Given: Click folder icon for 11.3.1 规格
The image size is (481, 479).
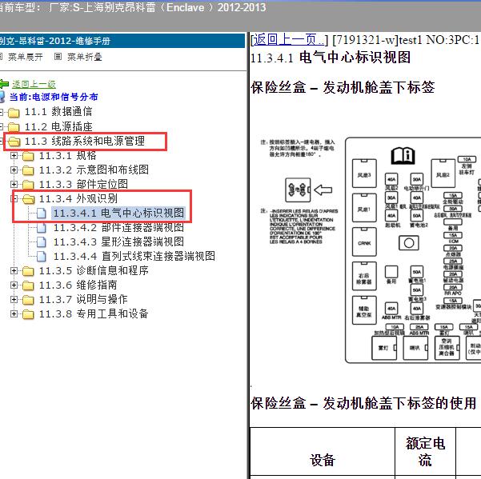Looking at the screenshot, I should tap(28, 156).
